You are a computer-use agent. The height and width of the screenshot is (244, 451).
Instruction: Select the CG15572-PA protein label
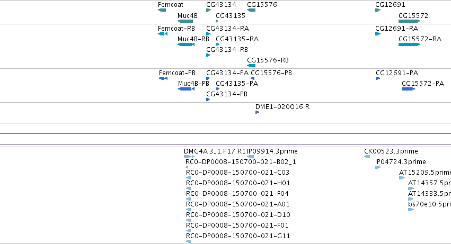[x=423, y=83]
